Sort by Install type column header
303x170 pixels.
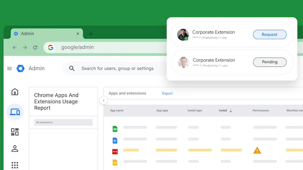(x=195, y=110)
